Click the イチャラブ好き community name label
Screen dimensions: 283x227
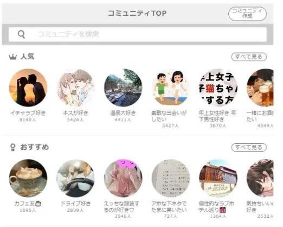tap(28, 113)
